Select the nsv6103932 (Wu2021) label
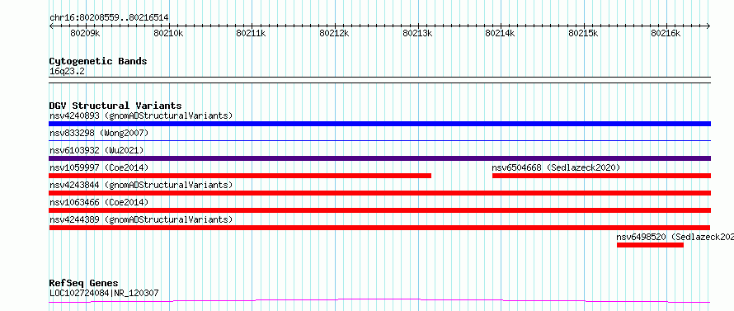Image resolution: width=734 pixels, height=311 pixels. [96, 150]
